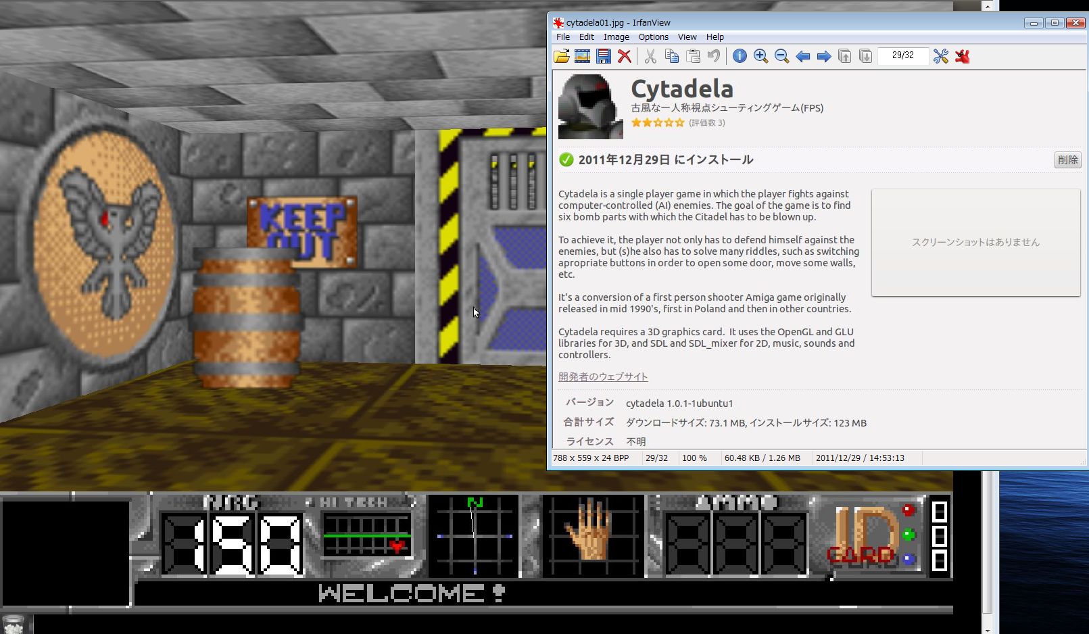Viewport: 1089px width, 634px height.
Task: Open the View menu in IrfanView
Action: [687, 37]
